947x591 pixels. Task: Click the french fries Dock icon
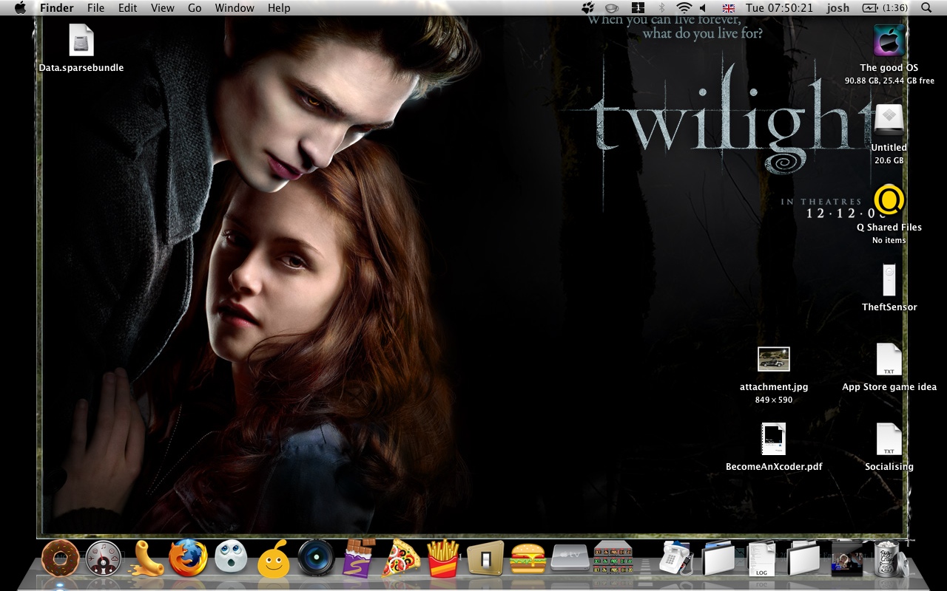point(442,559)
